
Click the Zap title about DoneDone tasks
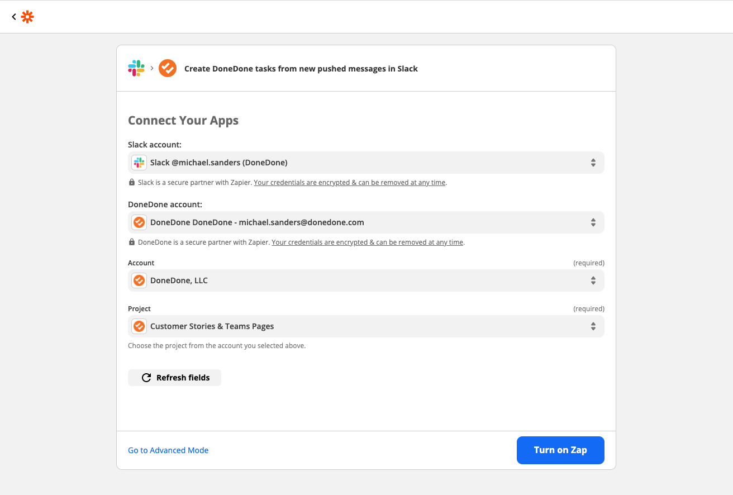click(x=301, y=69)
